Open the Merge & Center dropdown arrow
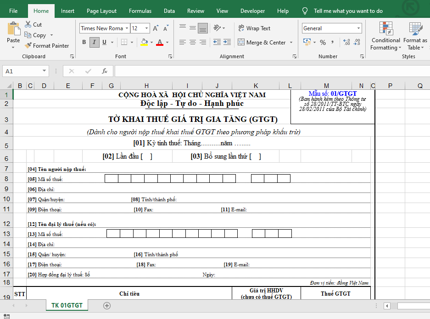 (290, 43)
